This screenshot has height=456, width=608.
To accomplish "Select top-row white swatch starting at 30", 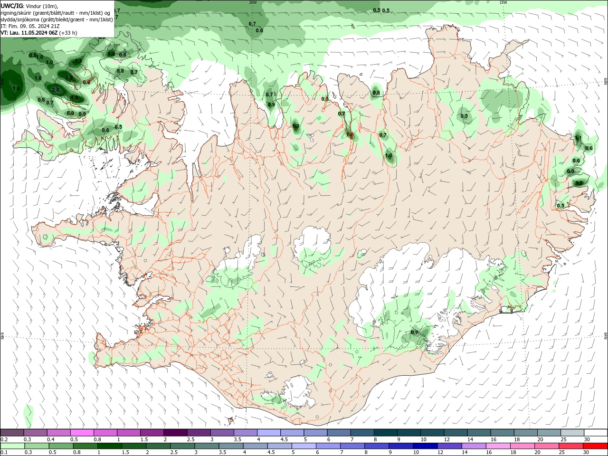I will click(x=595, y=433).
